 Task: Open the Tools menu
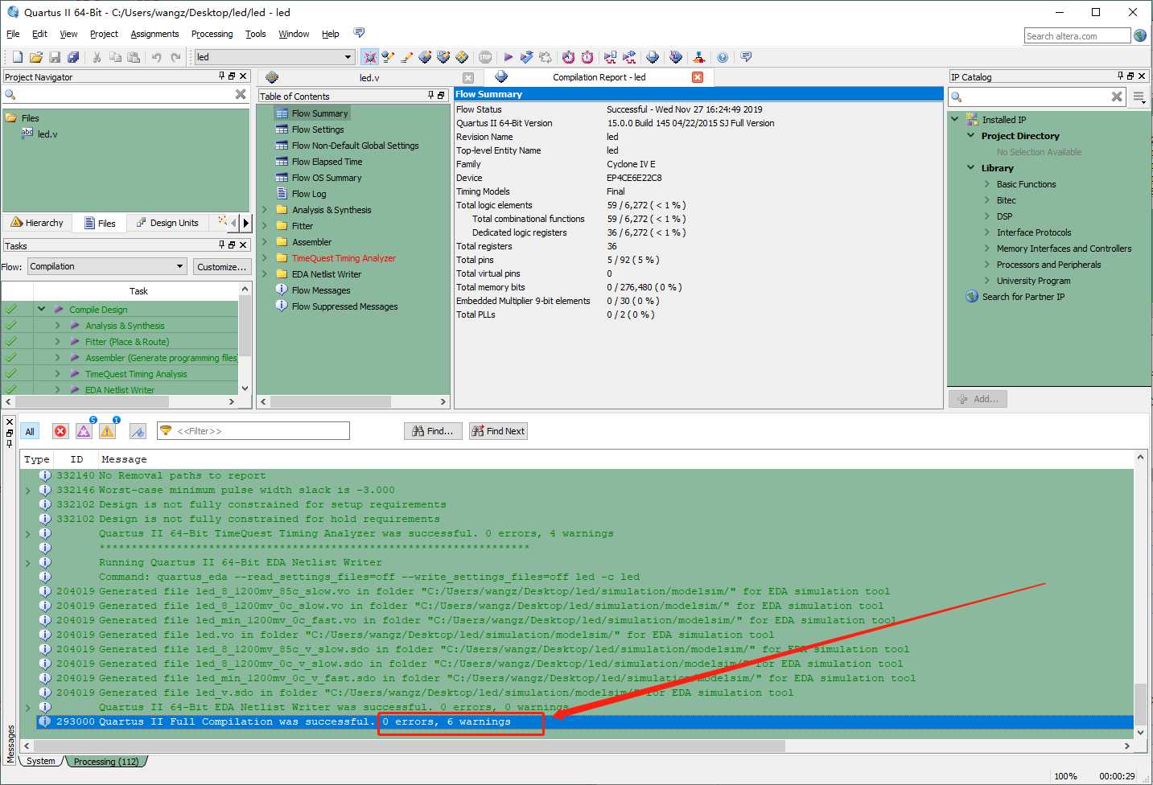256,34
